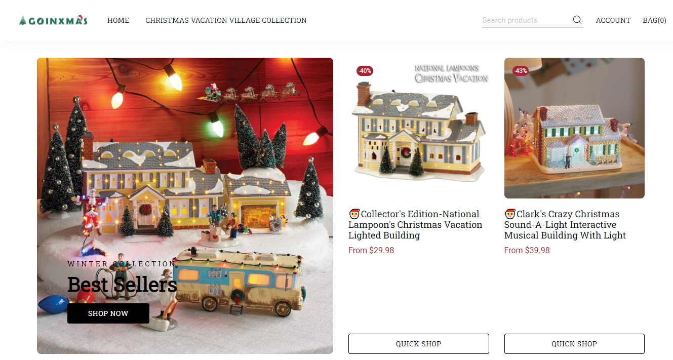Go to the ACCOUNT page
Viewport: 673px width, 360px height.
pyautogui.click(x=613, y=20)
